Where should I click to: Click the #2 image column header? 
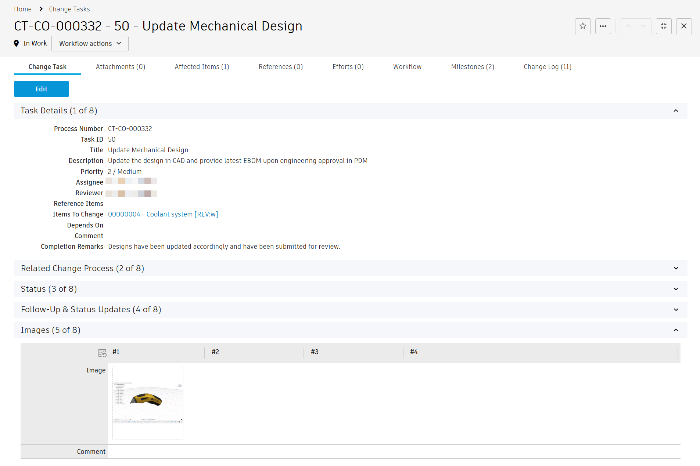pos(215,352)
